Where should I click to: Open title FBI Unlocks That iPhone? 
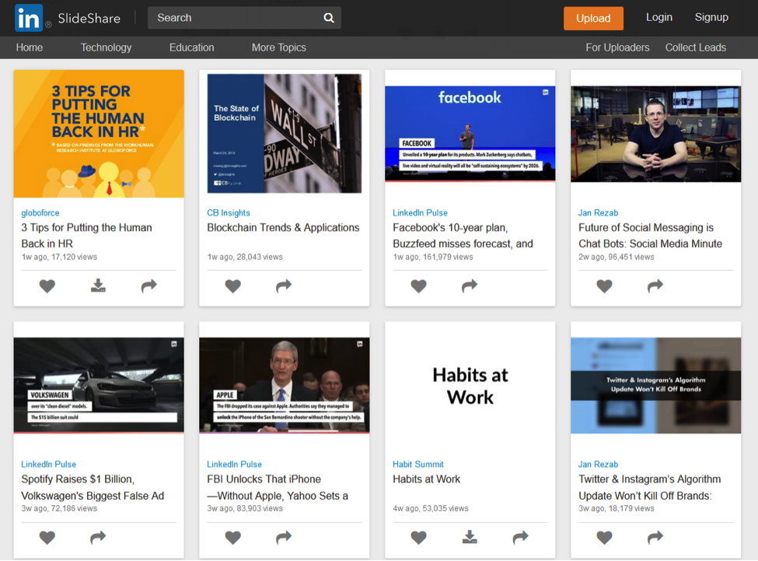coord(278,488)
